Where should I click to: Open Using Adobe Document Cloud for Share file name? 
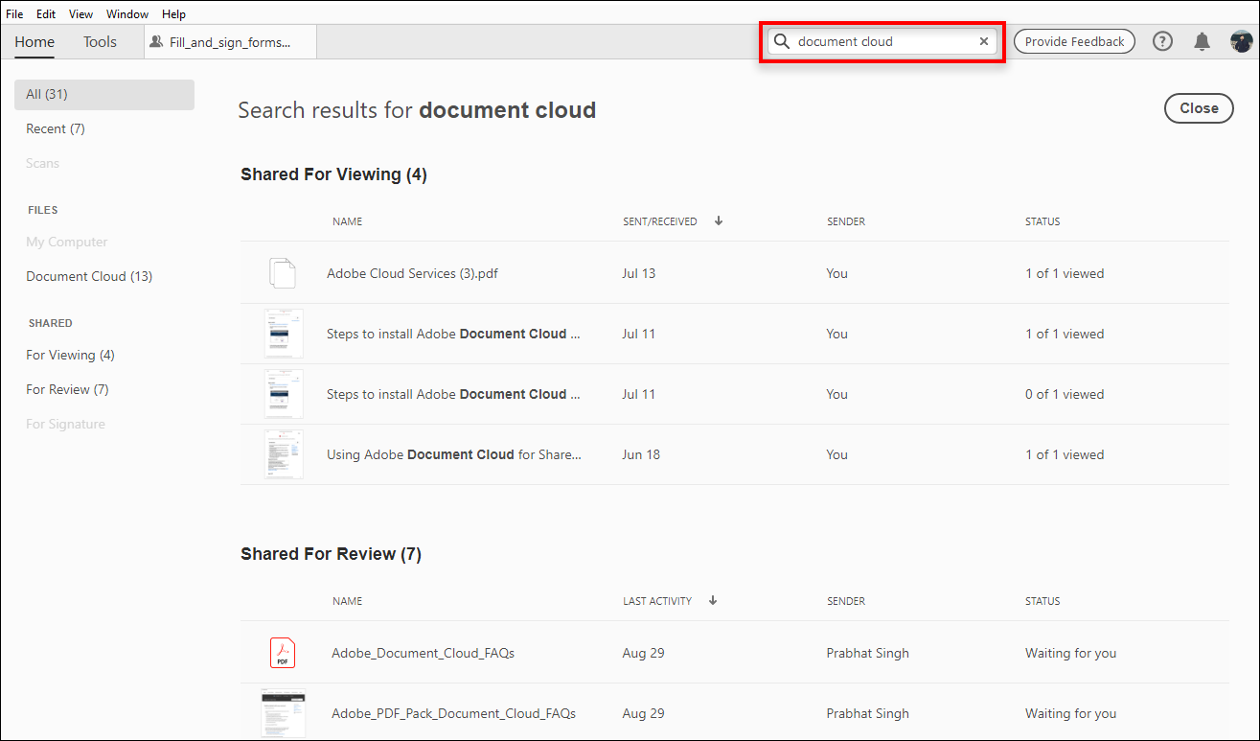454,454
